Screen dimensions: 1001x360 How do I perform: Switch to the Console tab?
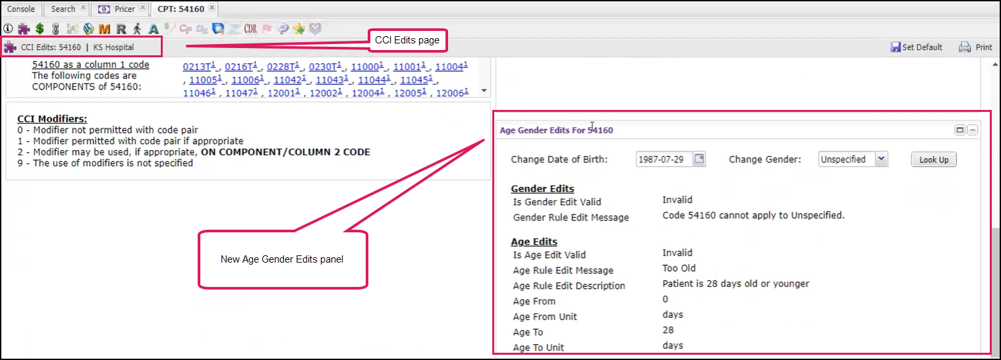point(21,9)
